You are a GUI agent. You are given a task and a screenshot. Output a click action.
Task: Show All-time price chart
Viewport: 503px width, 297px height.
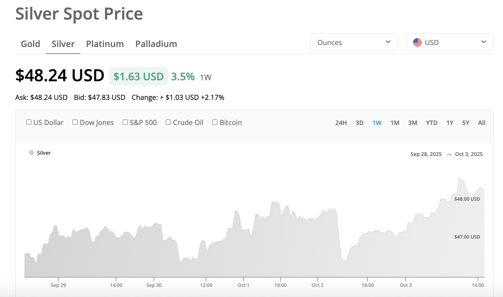[481, 123]
